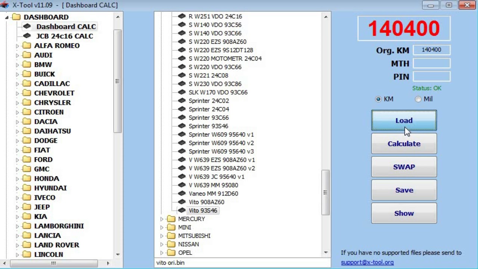Click the chip icon next to S W140 VDO 93C56
The width and height of the screenshot is (478, 269).
point(182,25)
